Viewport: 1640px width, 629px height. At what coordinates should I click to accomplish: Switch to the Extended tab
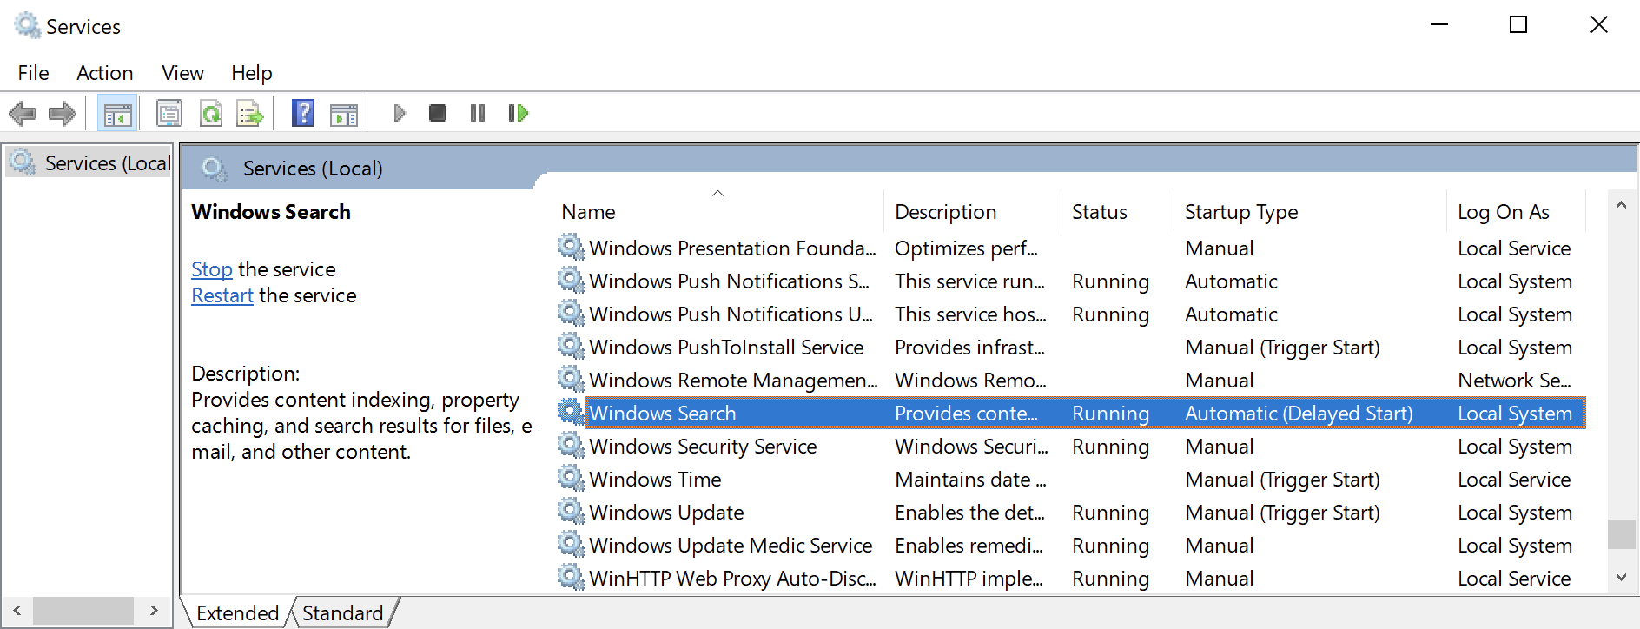click(237, 613)
